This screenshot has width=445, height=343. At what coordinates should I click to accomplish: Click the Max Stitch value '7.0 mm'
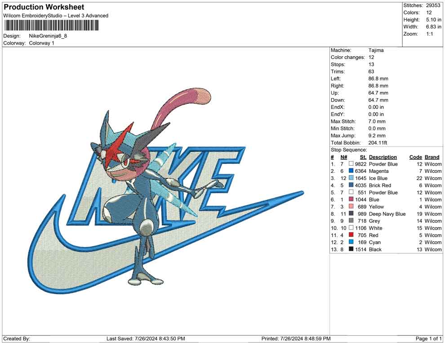[377, 122]
